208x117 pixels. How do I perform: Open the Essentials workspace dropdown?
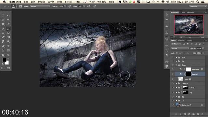point(198,6)
